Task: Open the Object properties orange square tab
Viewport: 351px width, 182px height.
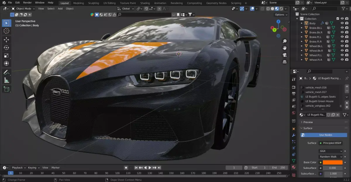Action: click(x=294, y=129)
